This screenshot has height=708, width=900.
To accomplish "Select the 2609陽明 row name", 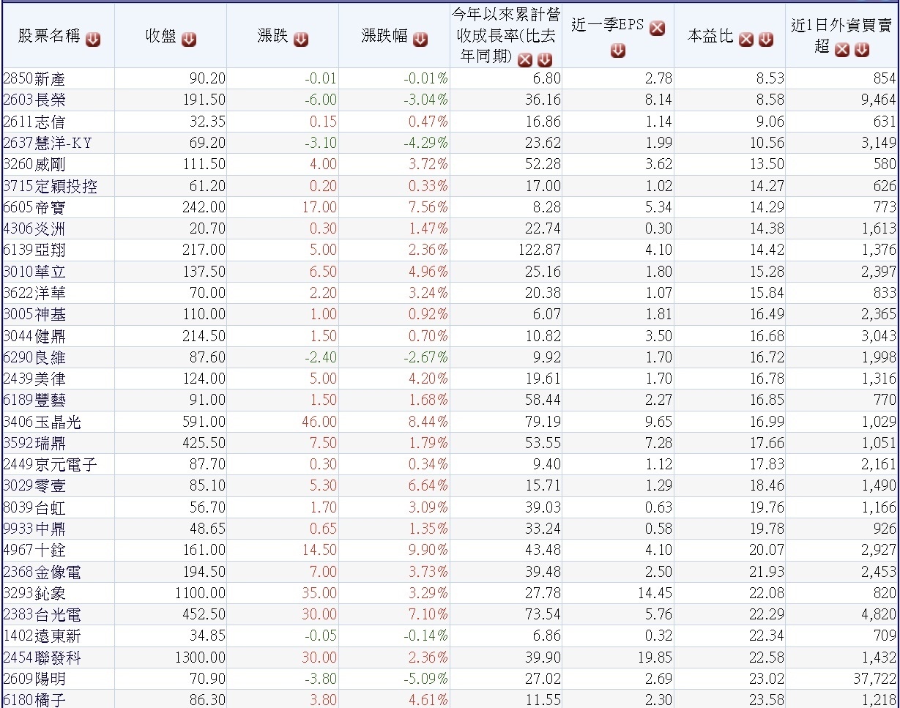I will point(34,679).
